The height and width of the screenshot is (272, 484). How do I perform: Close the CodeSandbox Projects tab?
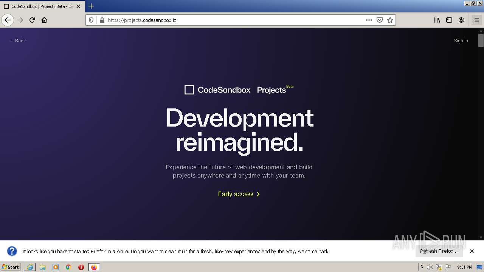pos(78,6)
